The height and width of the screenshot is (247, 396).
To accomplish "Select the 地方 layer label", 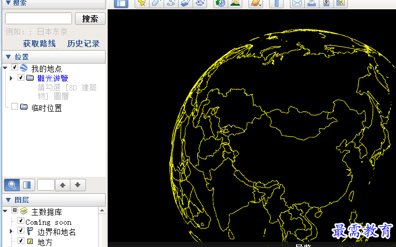I will tap(45, 242).
